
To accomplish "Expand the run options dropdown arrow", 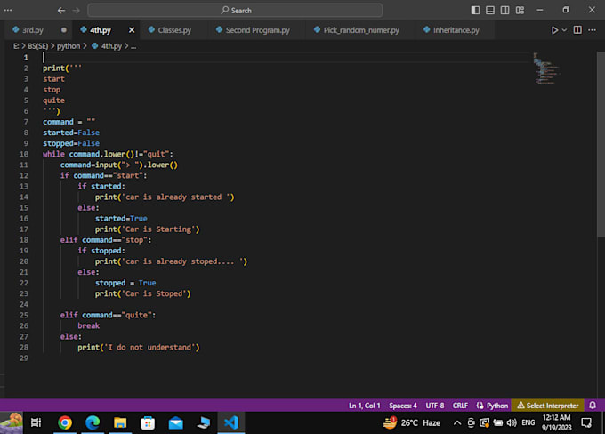I will click(x=564, y=30).
